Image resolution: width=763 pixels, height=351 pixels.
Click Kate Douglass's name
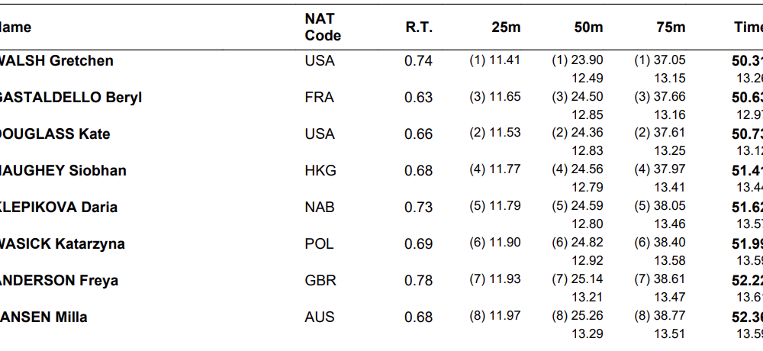[55, 134]
